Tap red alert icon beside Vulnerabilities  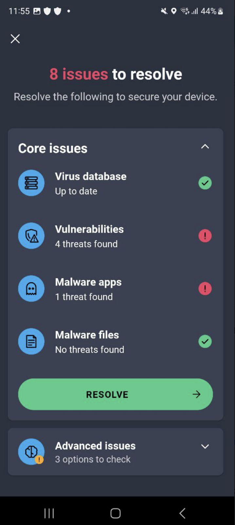[x=205, y=236]
